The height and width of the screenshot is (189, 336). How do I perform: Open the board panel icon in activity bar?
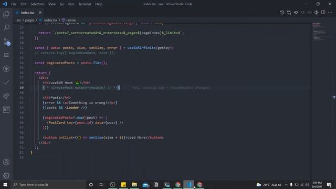point(6,110)
